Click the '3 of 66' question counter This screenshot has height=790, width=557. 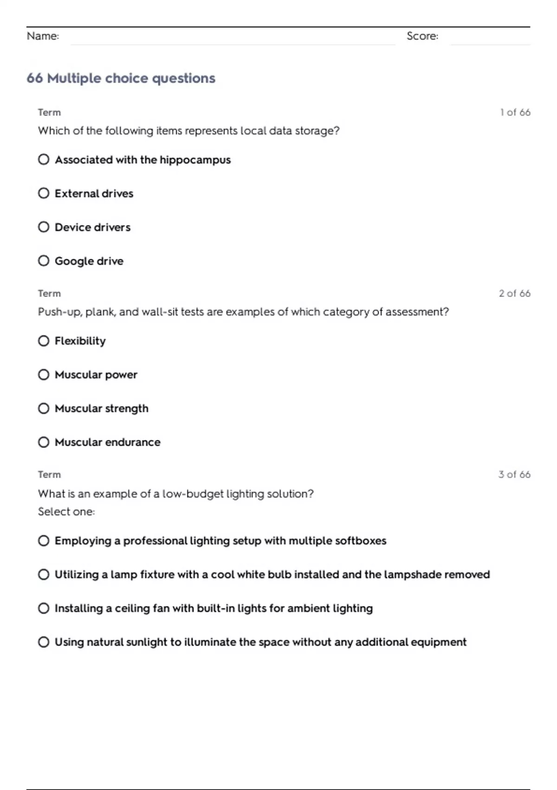coord(514,474)
